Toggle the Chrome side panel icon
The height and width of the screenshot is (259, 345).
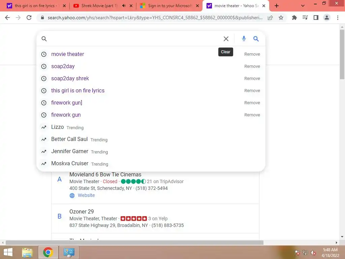click(316, 18)
